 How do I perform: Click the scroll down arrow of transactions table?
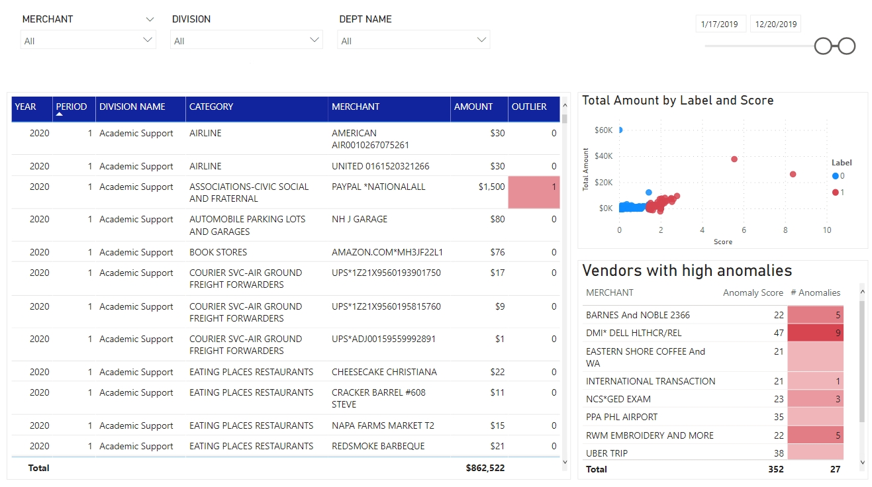click(565, 461)
